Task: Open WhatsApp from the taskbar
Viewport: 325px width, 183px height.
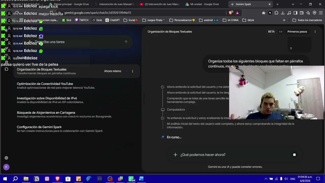Action: click(x=131, y=179)
